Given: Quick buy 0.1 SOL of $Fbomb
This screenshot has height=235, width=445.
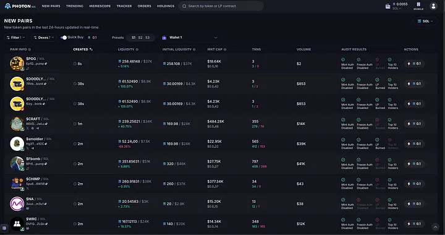Looking at the screenshot, I should tap(414, 164).
